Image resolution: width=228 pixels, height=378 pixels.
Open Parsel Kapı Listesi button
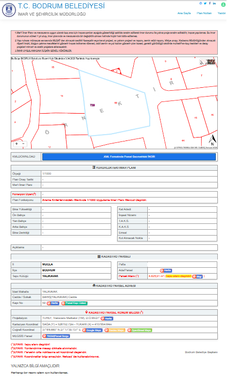click(x=74, y=303)
